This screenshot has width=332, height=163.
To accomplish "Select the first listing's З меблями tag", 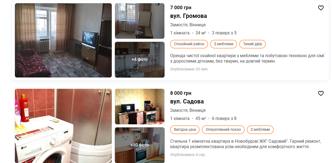I will (224, 44).
